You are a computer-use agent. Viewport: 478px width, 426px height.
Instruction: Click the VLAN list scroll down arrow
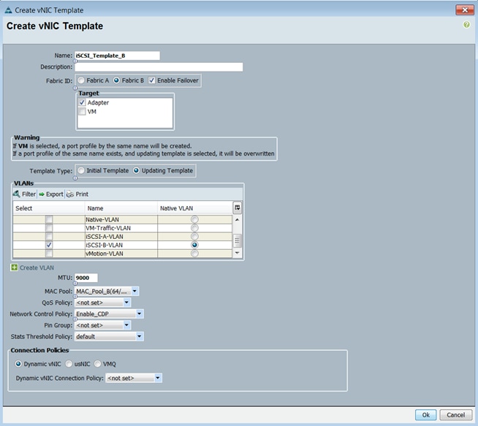pyautogui.click(x=237, y=253)
